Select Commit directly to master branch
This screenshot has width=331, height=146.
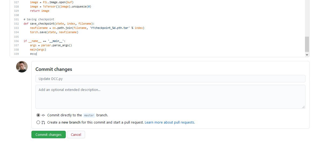[x=38, y=115]
